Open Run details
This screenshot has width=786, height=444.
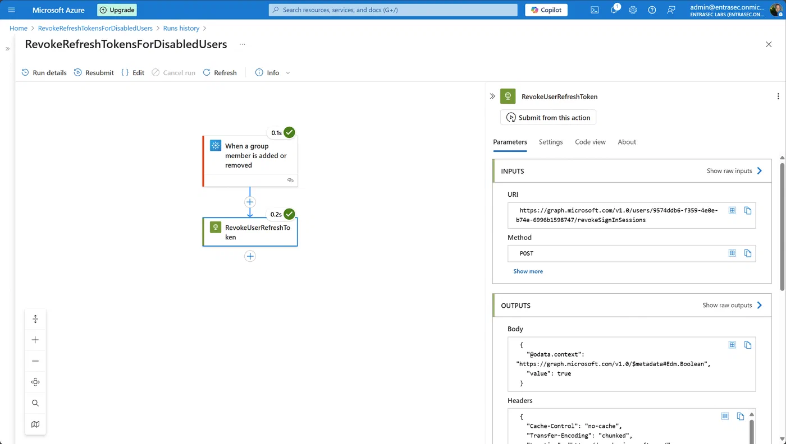[44, 73]
